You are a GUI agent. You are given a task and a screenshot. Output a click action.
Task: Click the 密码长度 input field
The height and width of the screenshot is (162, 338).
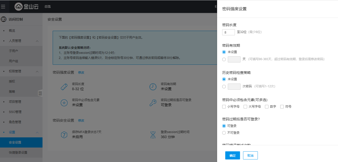click(x=229, y=32)
